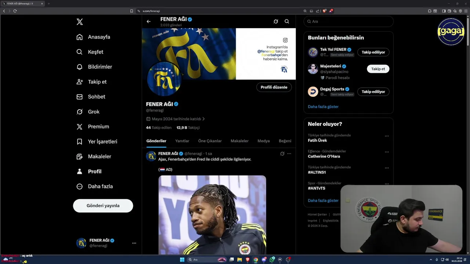Open Grok from sidebar

pos(88,112)
